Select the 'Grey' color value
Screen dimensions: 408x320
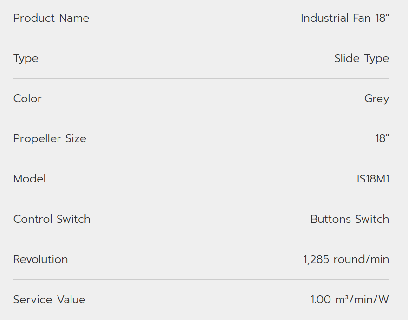(376, 99)
